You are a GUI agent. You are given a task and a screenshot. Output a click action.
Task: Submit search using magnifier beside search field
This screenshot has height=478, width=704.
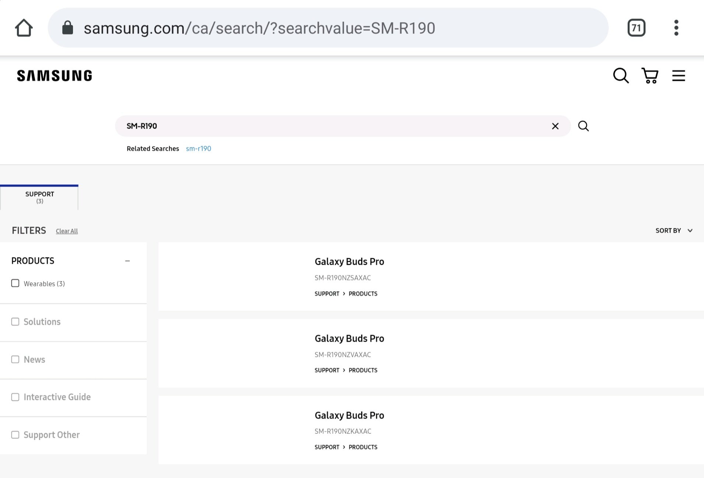[x=583, y=126]
